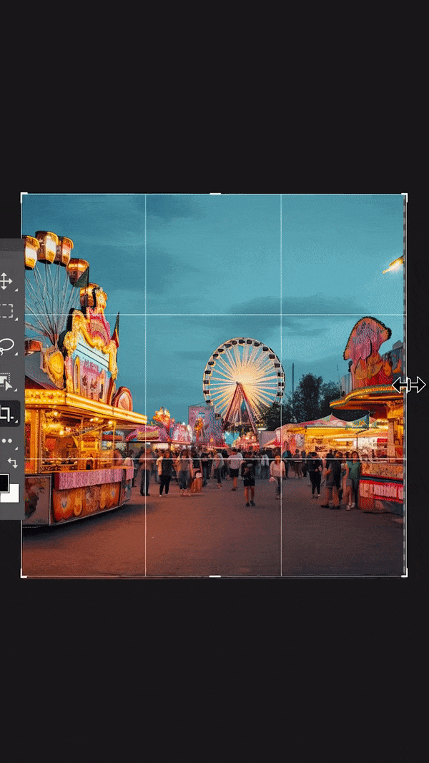This screenshot has height=763, width=429.
Task: Click the bottom-center crop edge handle
Action: click(x=214, y=576)
